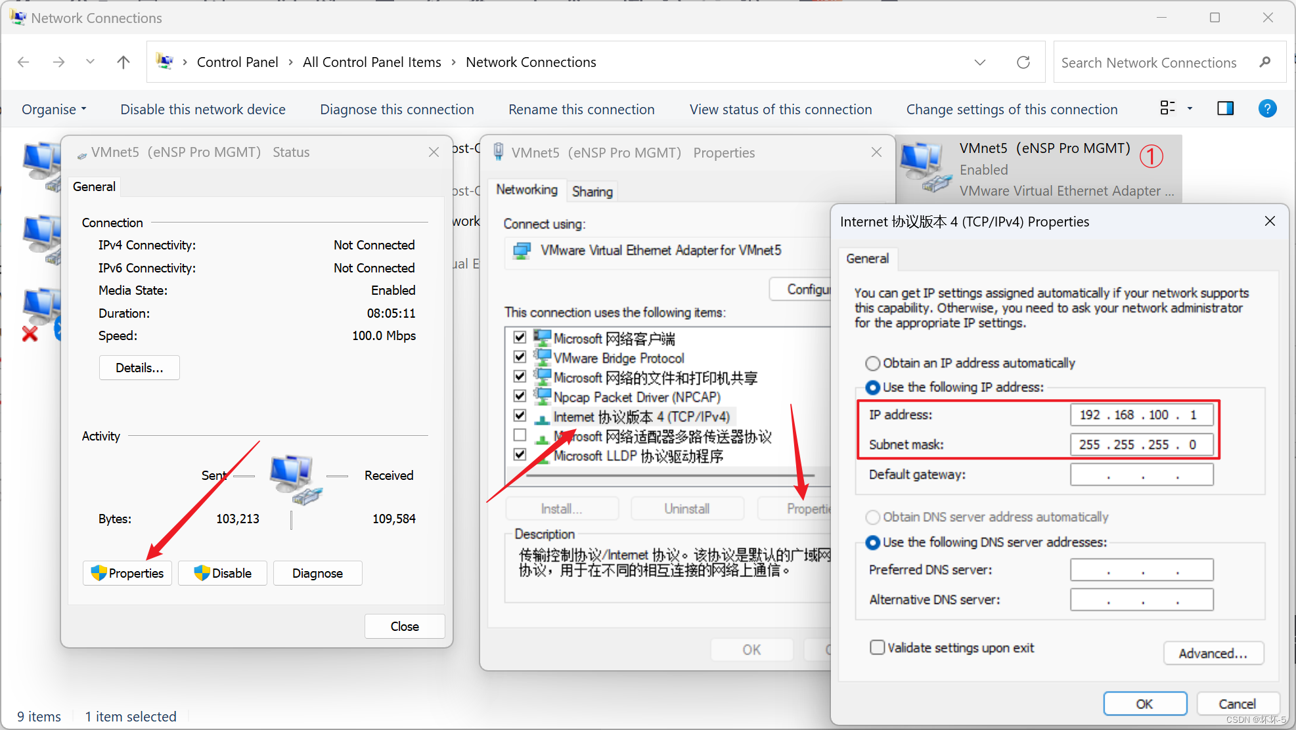Click the Subnet mask field
The width and height of the screenshot is (1296, 730).
point(1142,444)
